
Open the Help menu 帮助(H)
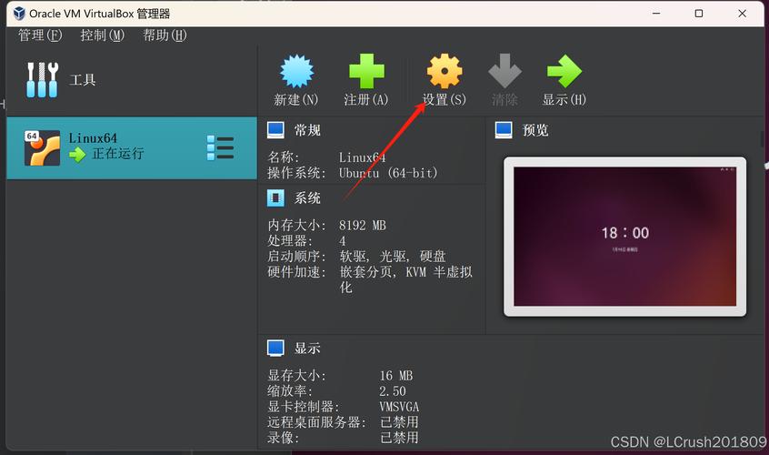(x=165, y=35)
